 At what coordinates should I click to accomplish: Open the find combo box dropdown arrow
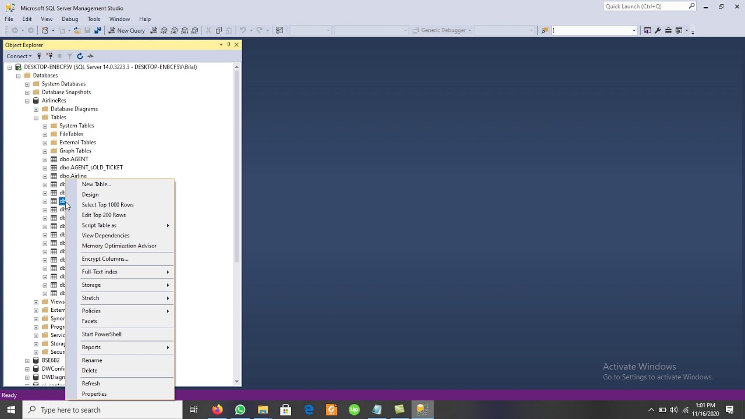(x=634, y=30)
